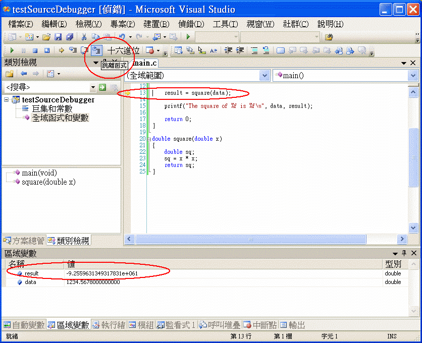Save the current file with the floppy icon
The width and height of the screenshot is (422, 343).
[58, 37]
